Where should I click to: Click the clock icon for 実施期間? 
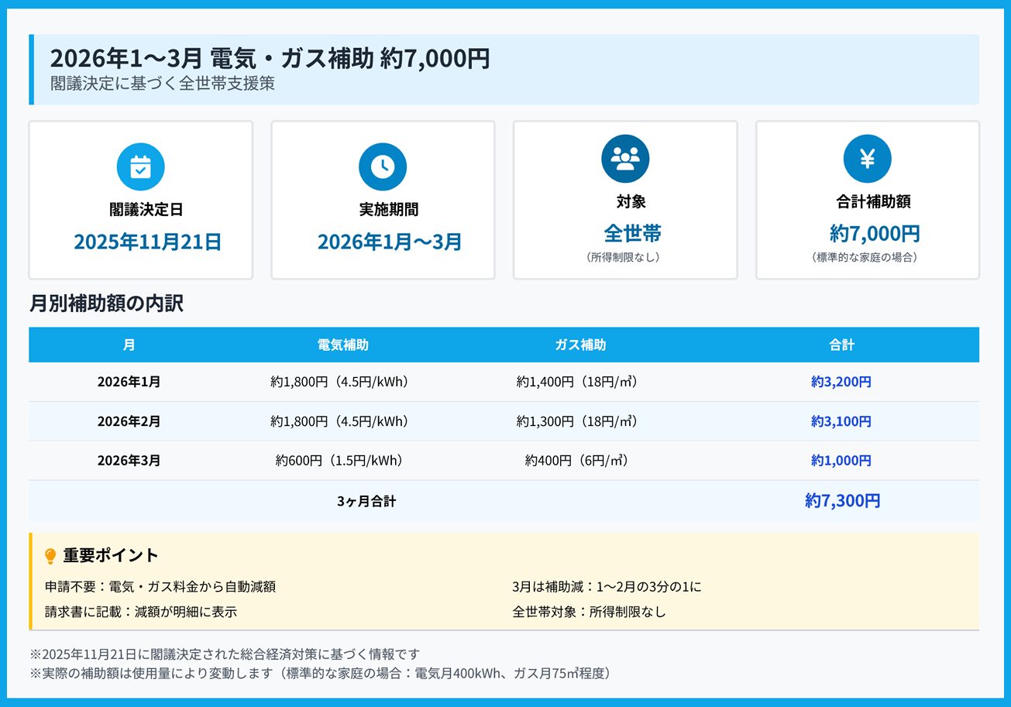383,166
